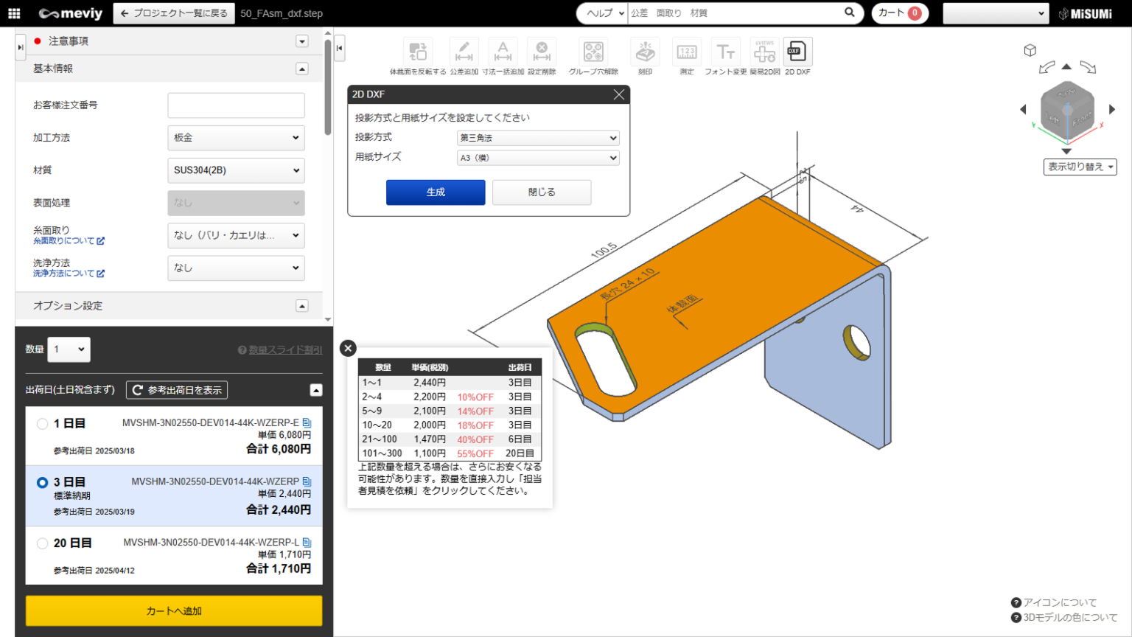This screenshot has width=1132, height=637.
Task: Collapse the 基本情報 section
Action: (x=301, y=69)
